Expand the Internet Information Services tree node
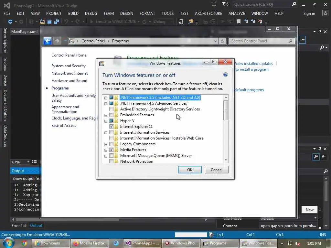Image resolution: width=331 pixels, height=248 pixels. pos(106,133)
